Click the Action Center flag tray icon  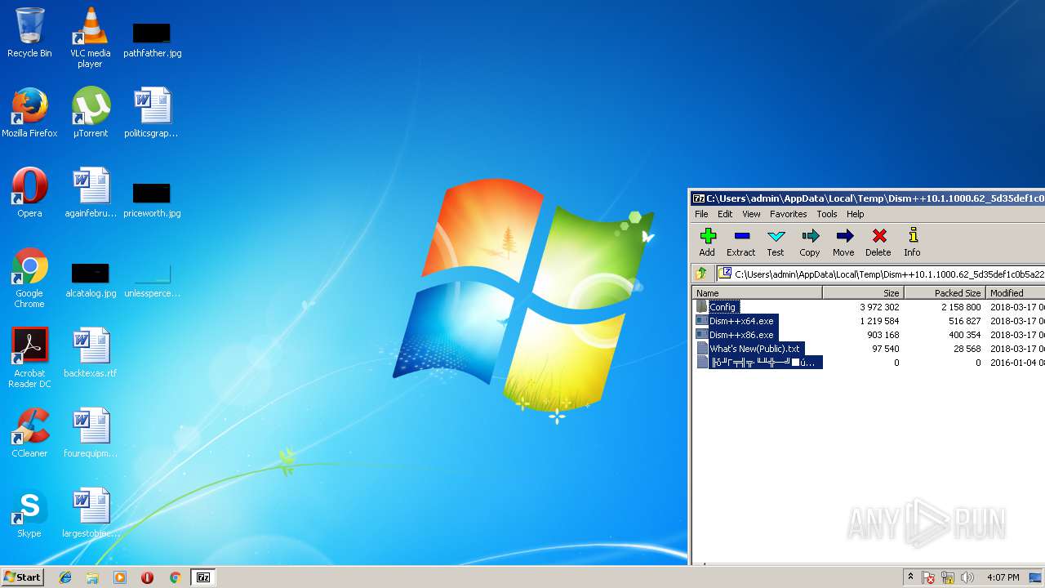[x=928, y=577]
